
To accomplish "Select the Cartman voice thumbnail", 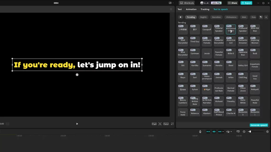I will 195,53.
